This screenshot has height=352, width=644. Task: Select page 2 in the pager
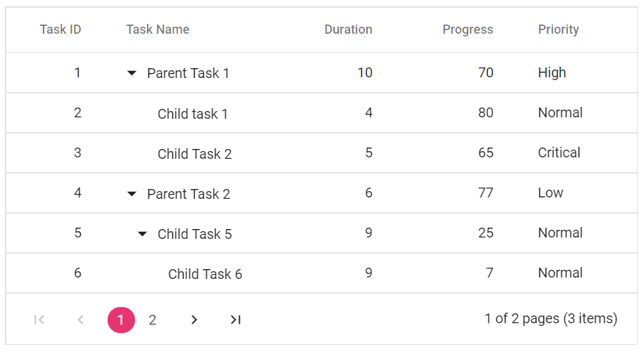coord(153,320)
